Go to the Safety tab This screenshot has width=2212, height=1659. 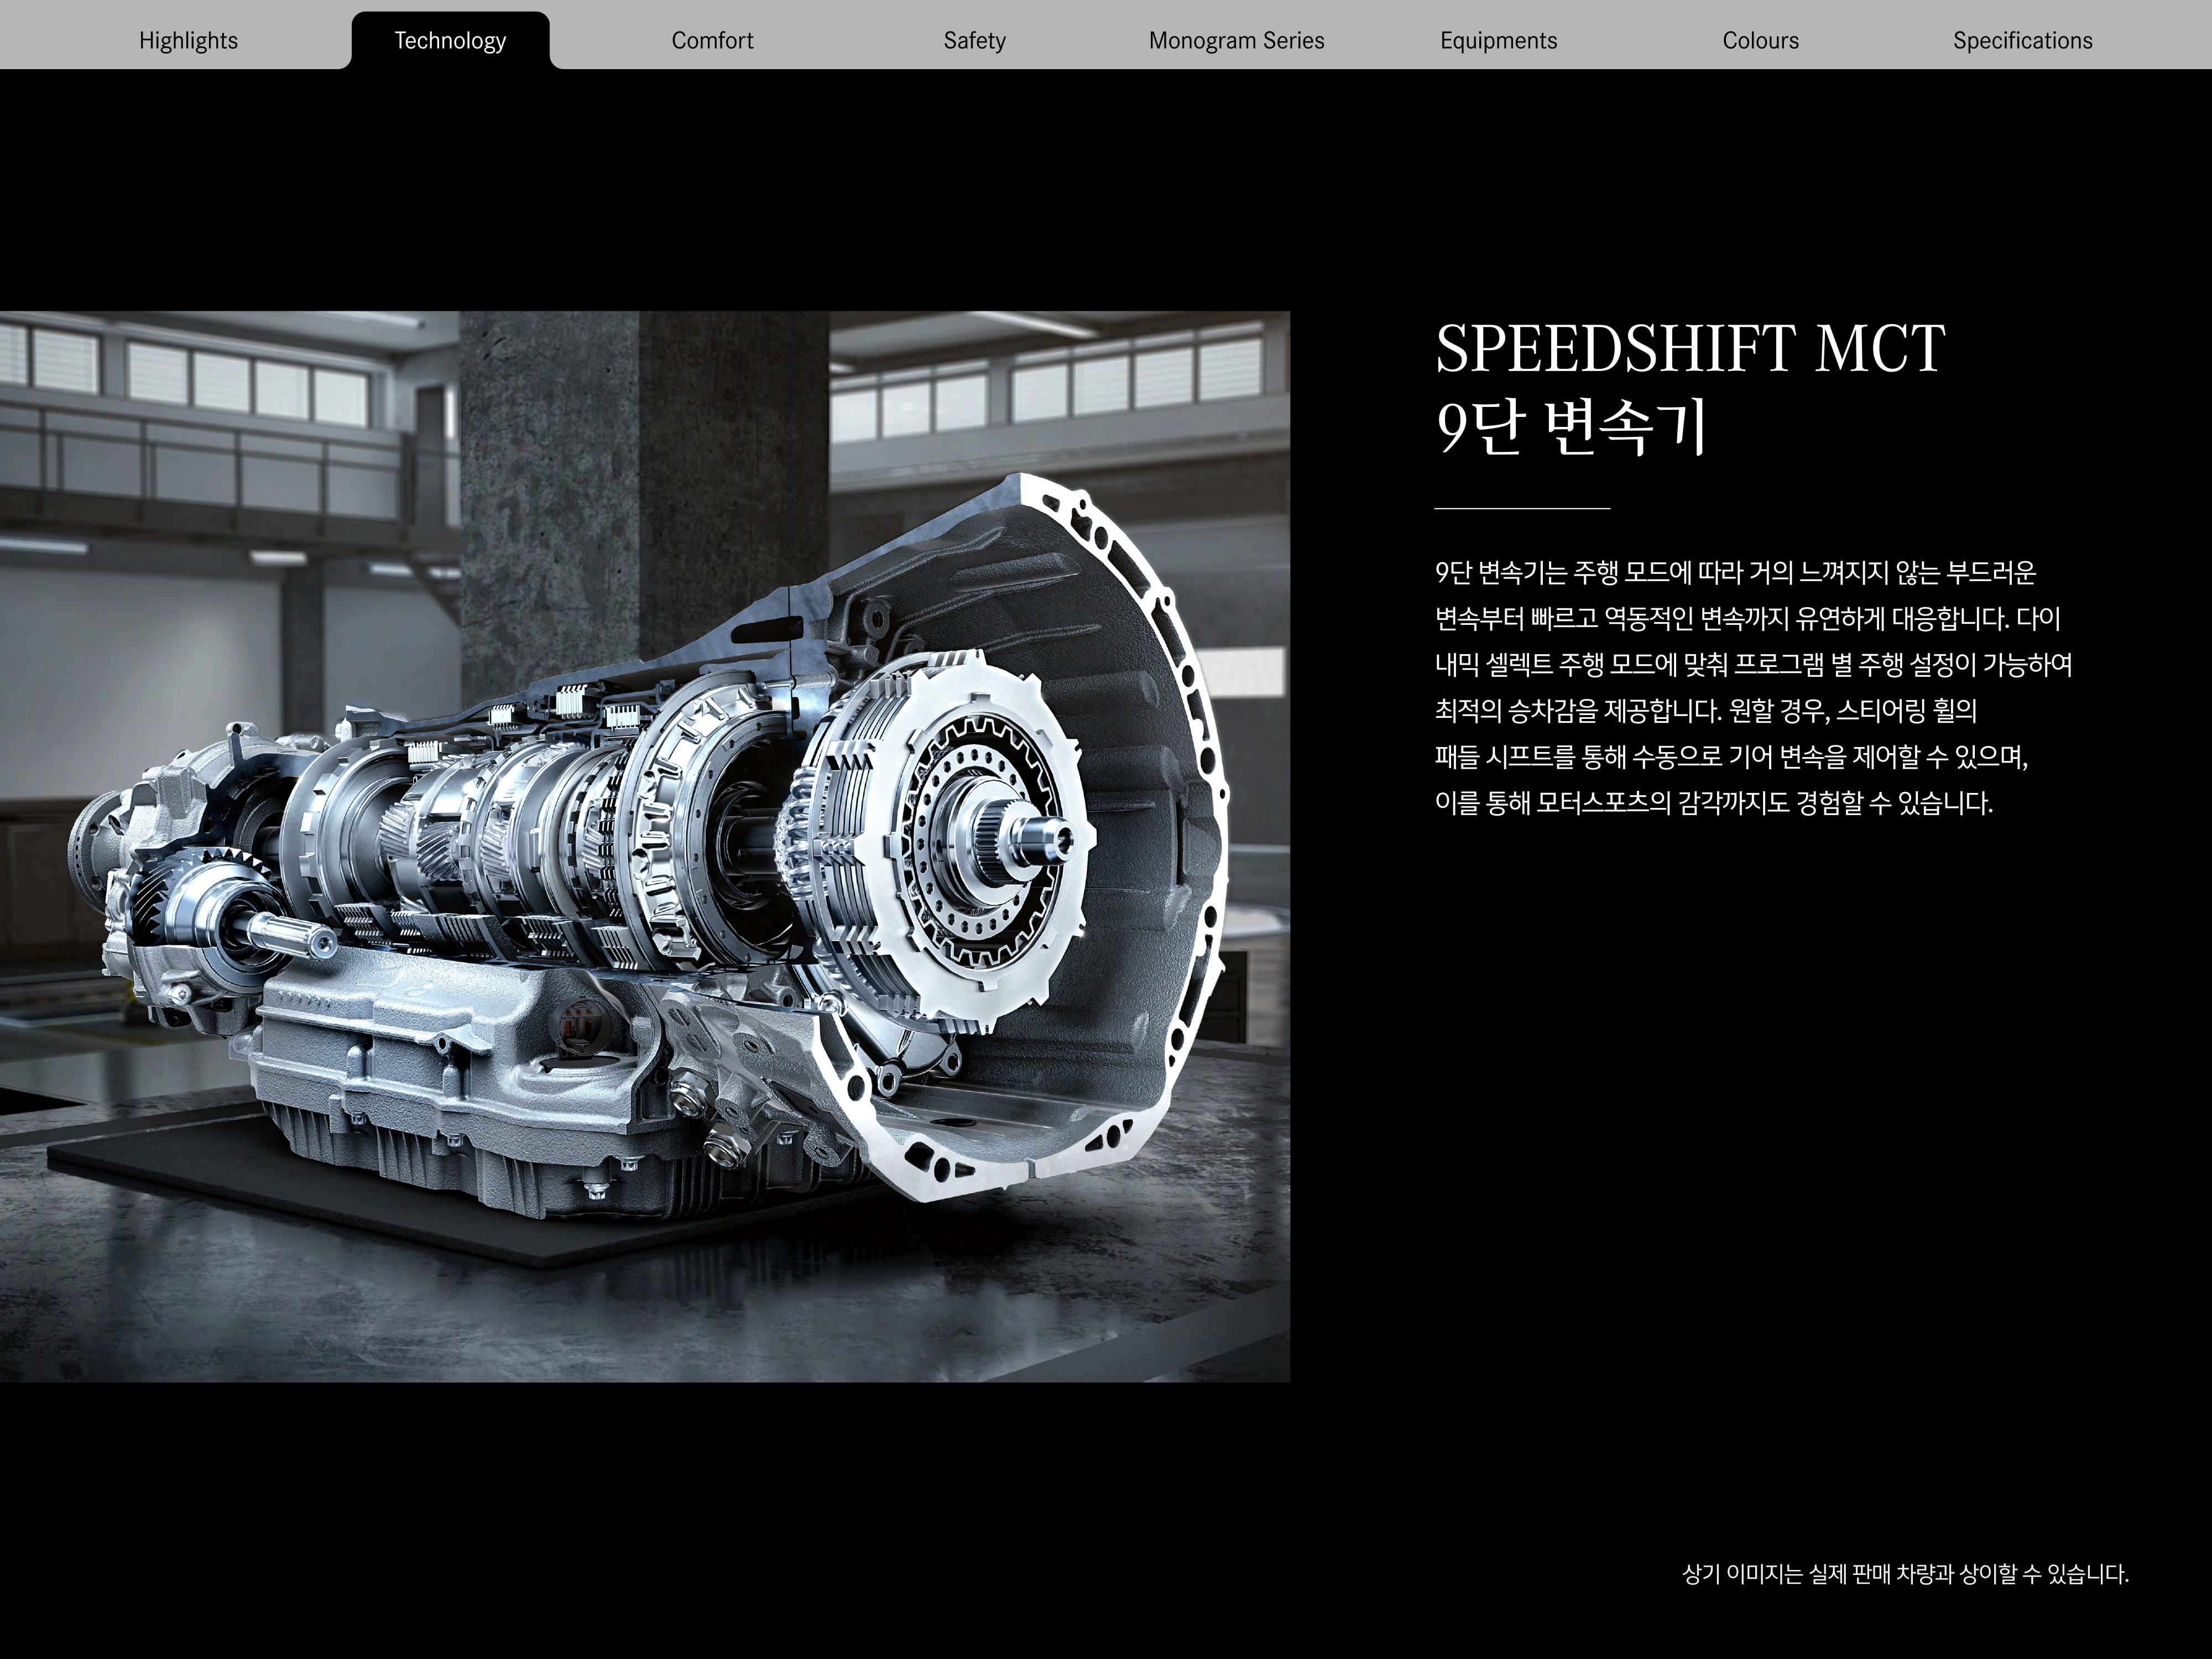pos(974,41)
